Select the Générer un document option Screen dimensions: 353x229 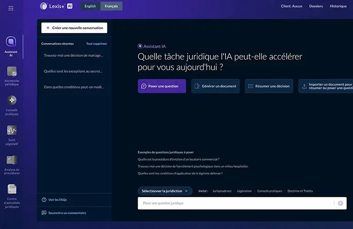click(215, 86)
